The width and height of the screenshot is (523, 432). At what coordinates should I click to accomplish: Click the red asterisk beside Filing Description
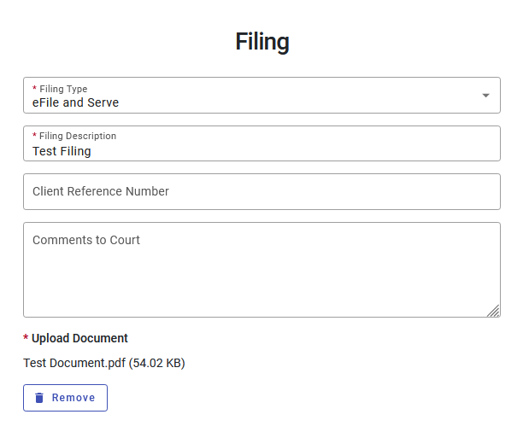pyautogui.click(x=34, y=135)
